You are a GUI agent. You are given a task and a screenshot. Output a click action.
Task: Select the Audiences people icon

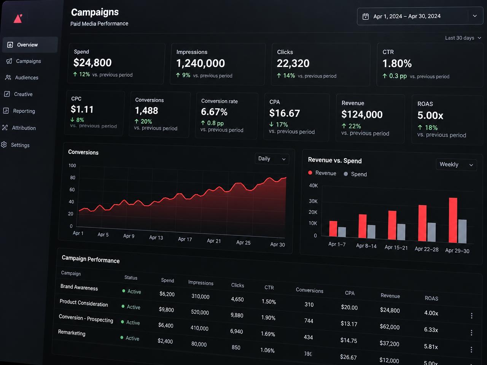(8, 77)
